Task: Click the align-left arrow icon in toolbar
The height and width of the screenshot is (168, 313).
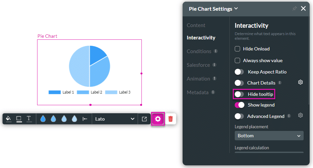Action: click(85, 119)
